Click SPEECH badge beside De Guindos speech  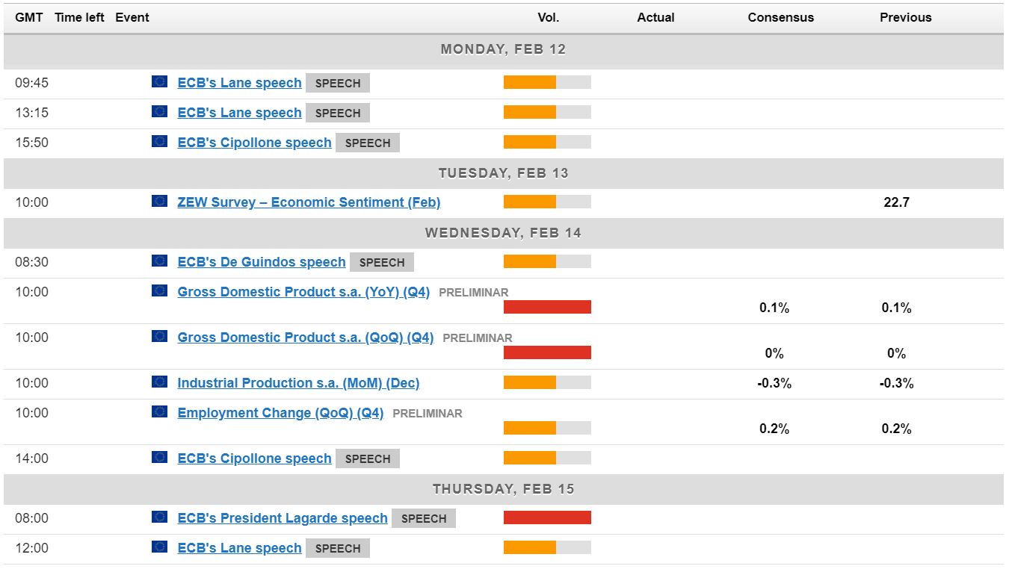382,262
